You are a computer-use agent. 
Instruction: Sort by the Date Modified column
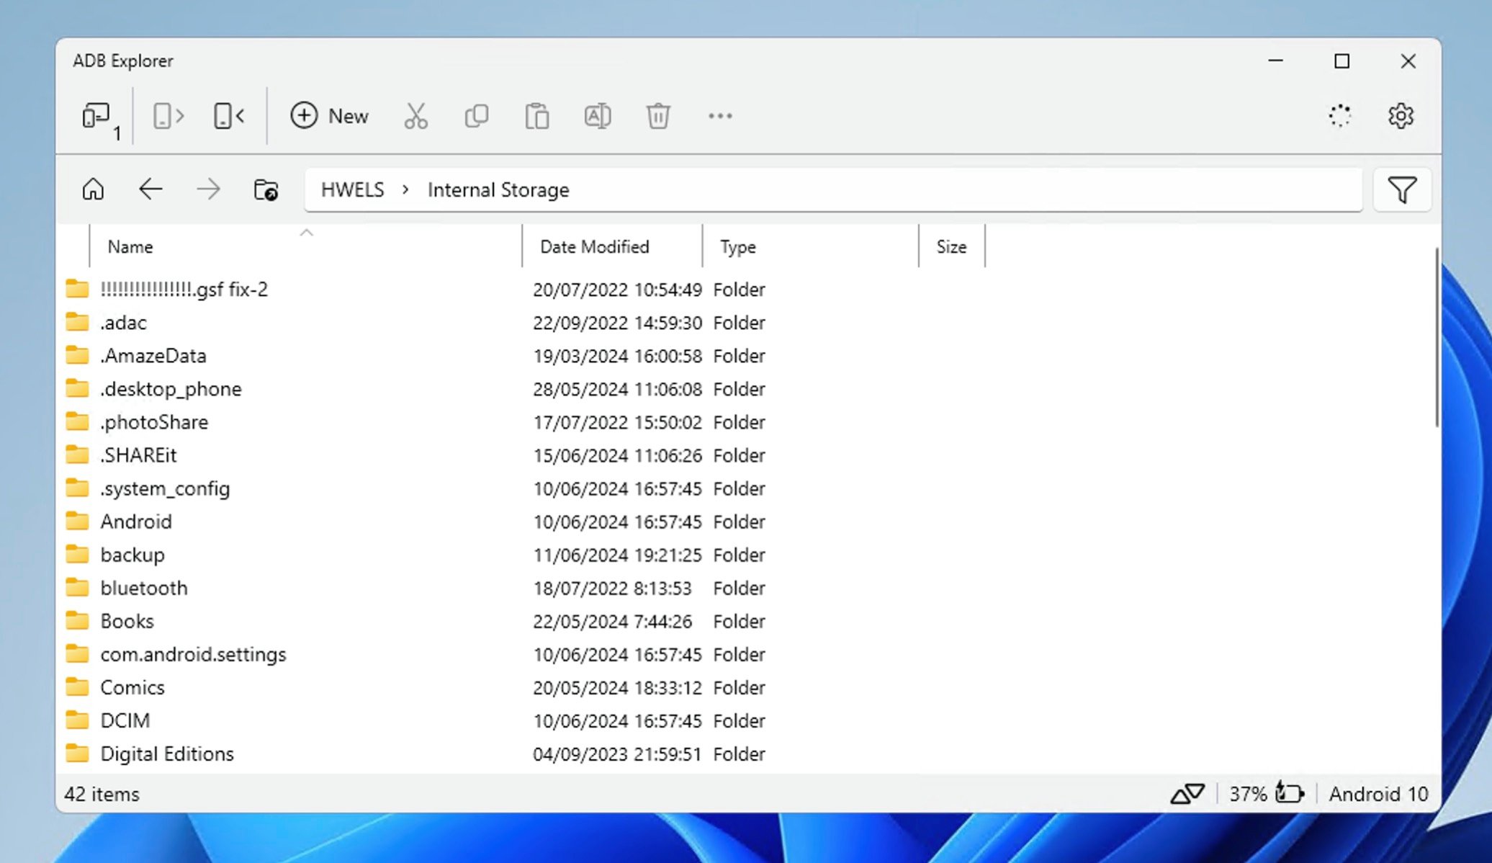tap(594, 247)
